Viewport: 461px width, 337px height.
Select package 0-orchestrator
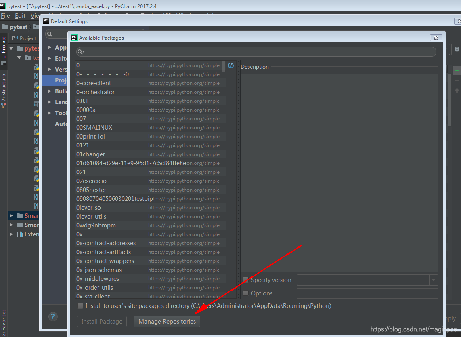pyautogui.click(x=150, y=92)
